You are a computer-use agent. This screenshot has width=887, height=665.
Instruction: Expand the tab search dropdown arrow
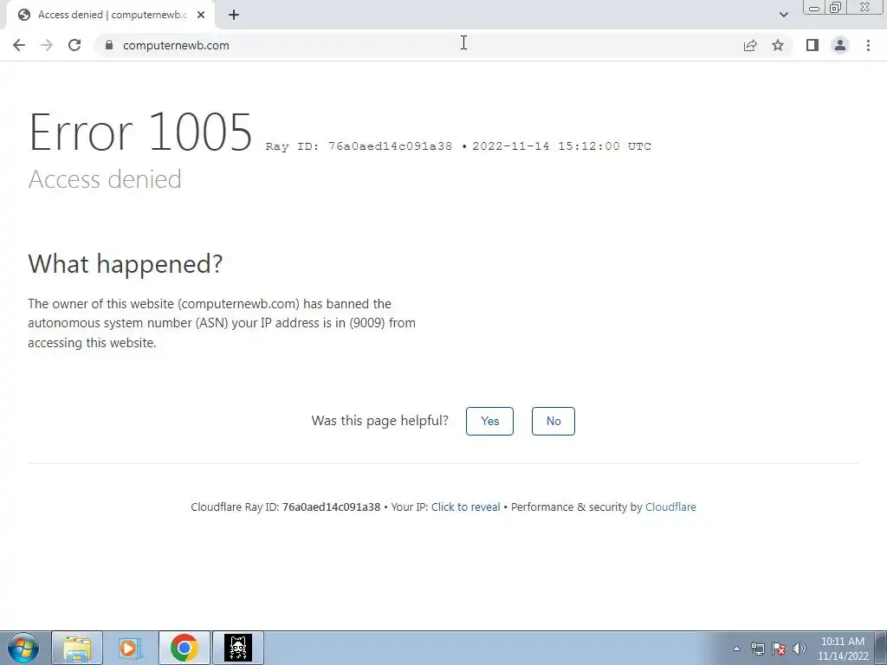(x=783, y=15)
